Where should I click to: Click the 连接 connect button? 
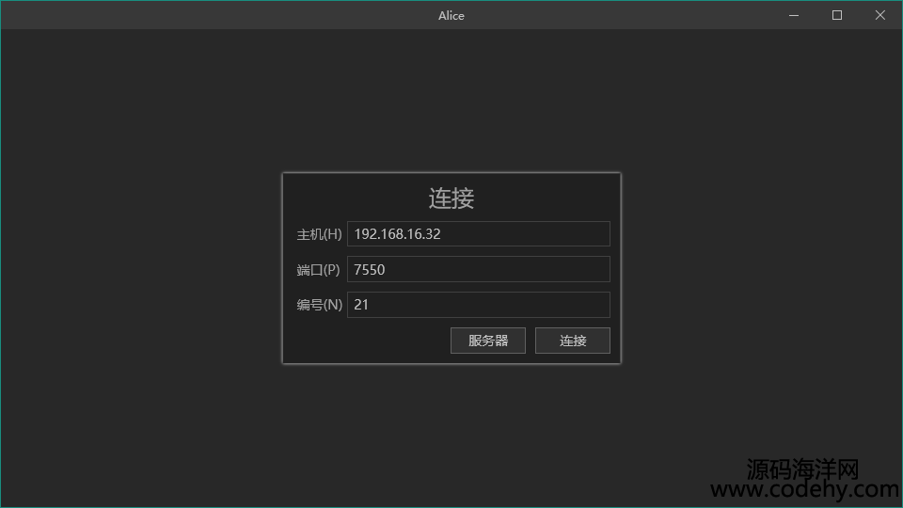pos(573,341)
